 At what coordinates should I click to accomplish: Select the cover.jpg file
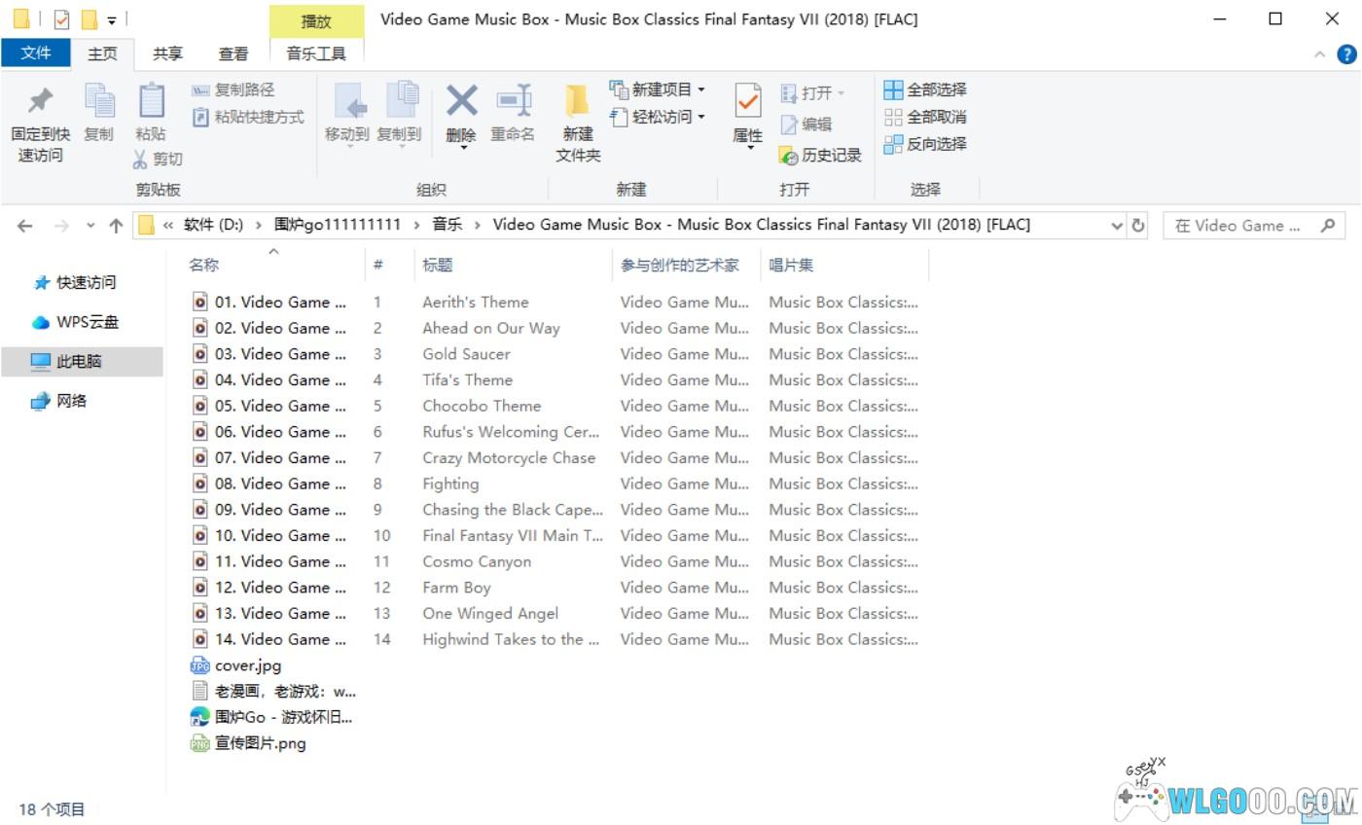tap(247, 665)
